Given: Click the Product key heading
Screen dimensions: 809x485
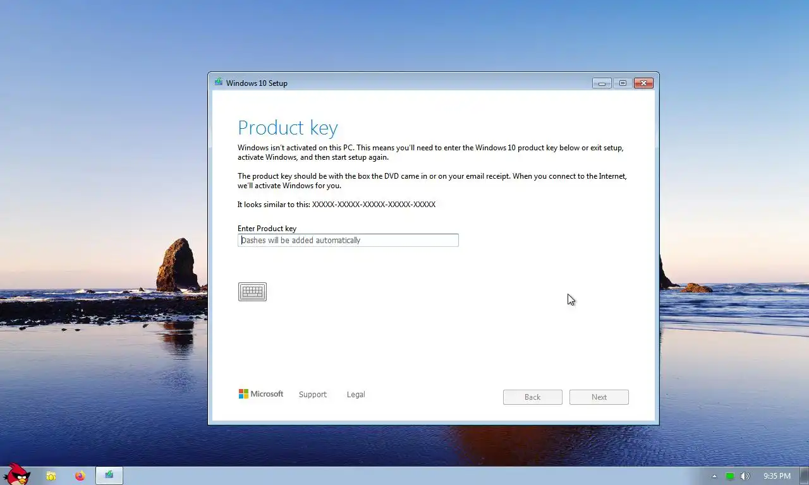Looking at the screenshot, I should click(288, 128).
